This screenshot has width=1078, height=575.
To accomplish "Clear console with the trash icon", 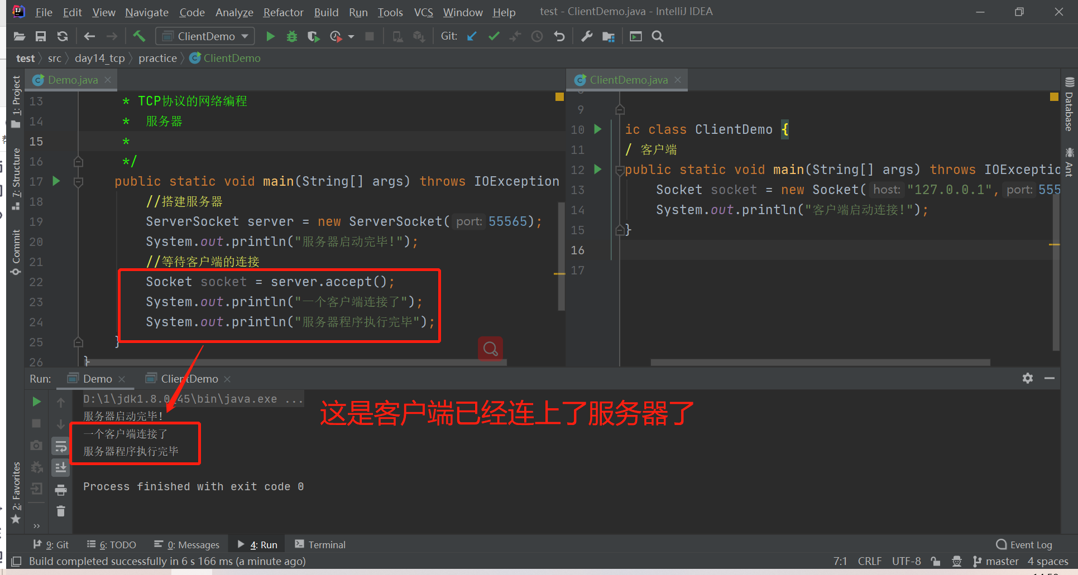I will pyautogui.click(x=61, y=511).
